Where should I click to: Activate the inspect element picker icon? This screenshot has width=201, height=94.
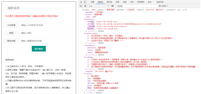tap(81, 2)
